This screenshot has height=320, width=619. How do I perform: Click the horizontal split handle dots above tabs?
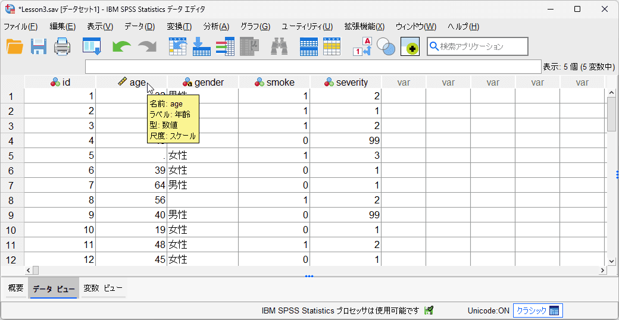pos(309,276)
